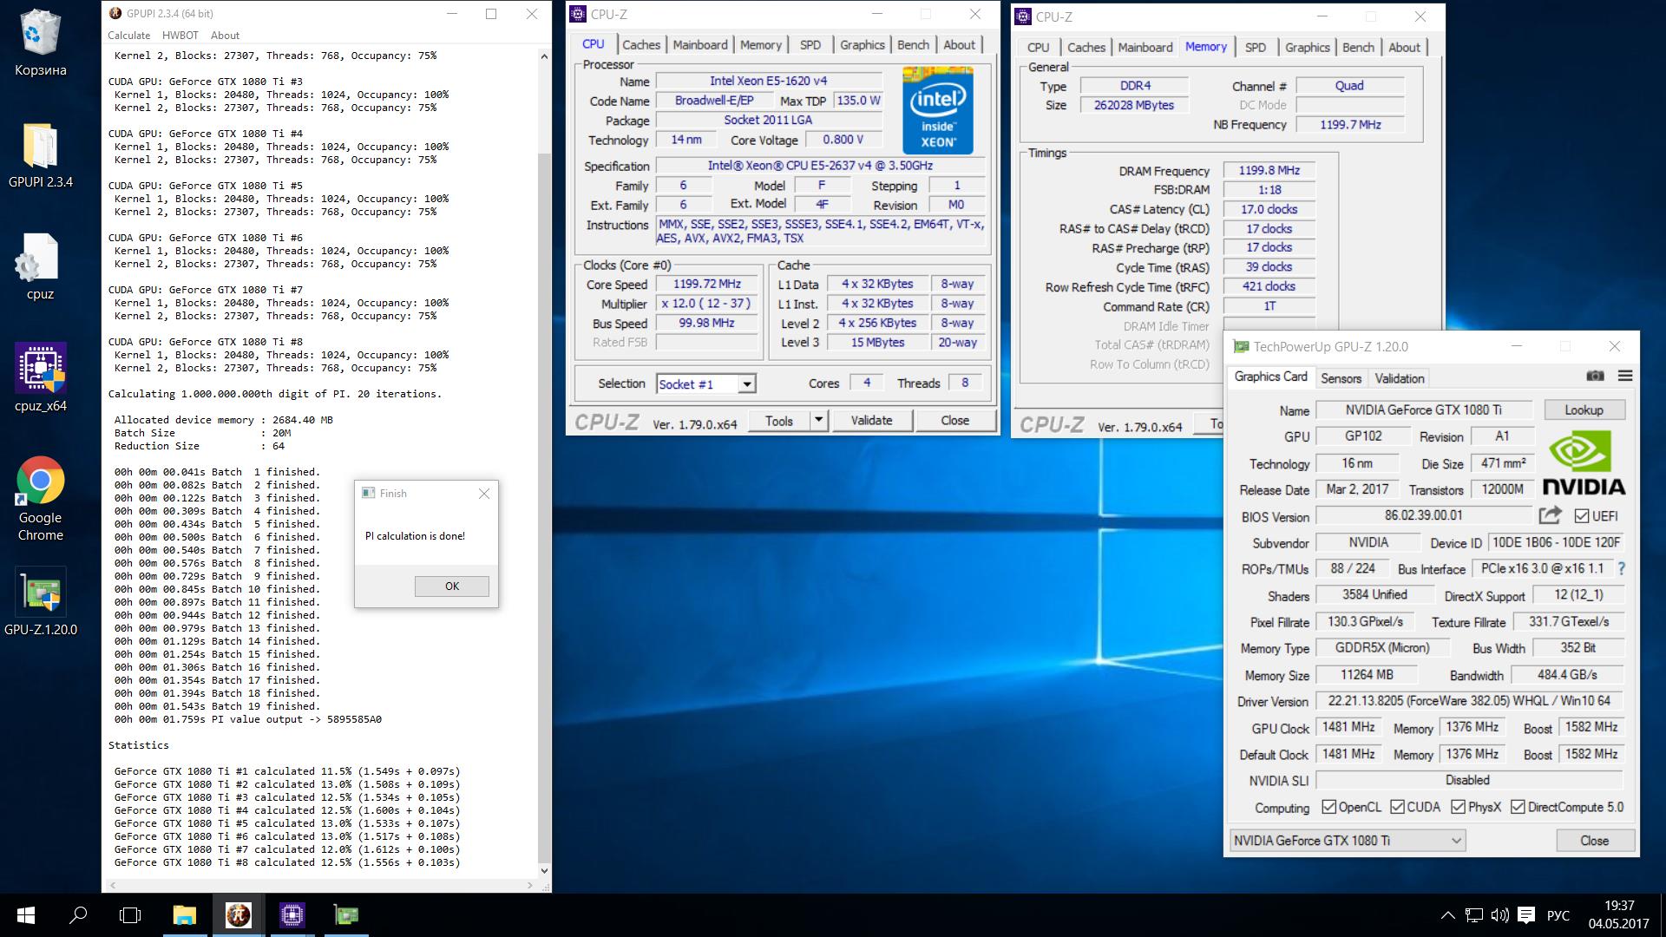The image size is (1666, 937).
Task: Open the About menu in GPUPI
Action: (x=225, y=36)
